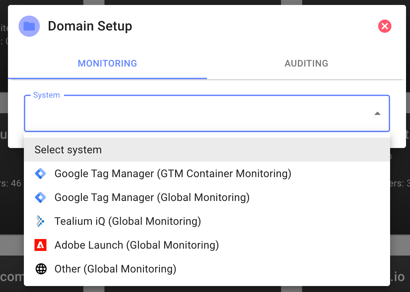410x292 pixels.
Task: Switch to the Auditing tab
Action: click(306, 63)
